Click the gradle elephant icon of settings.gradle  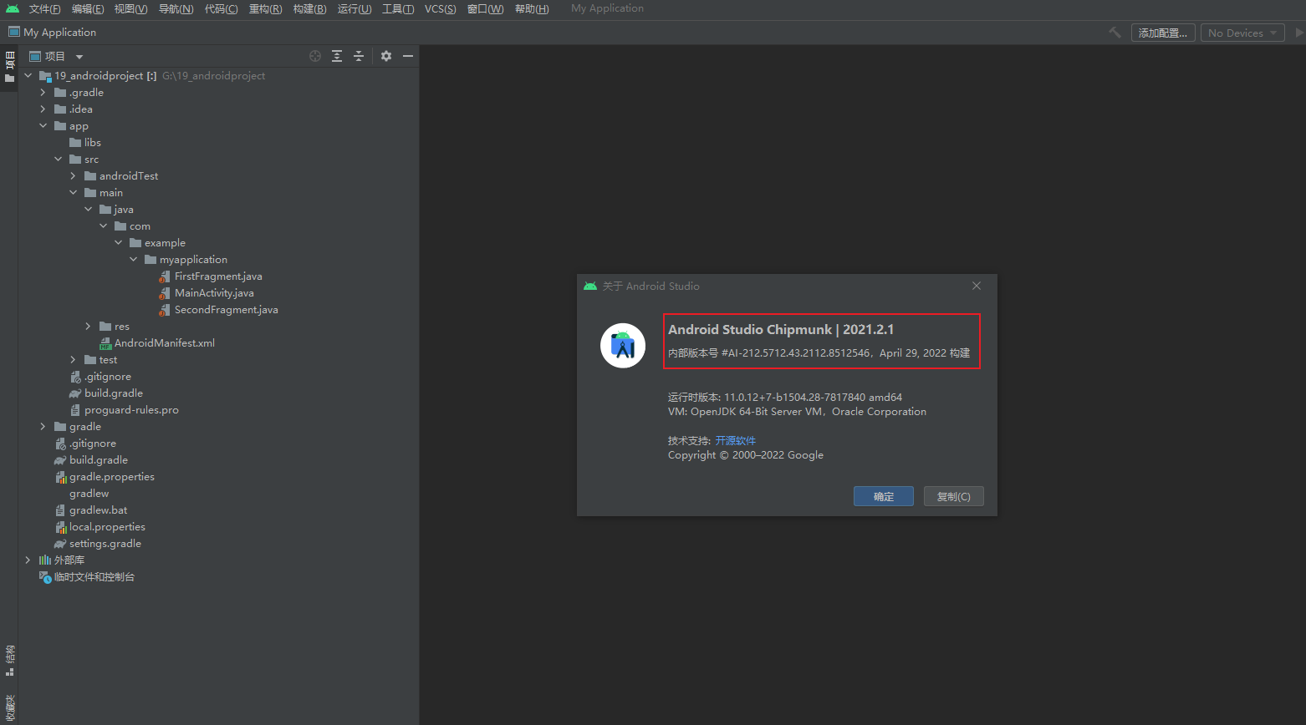point(60,544)
